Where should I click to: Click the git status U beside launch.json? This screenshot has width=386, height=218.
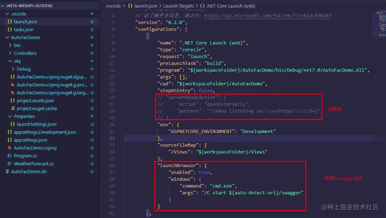click(92, 22)
